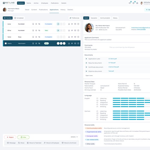Expand the Actions dropdown
This screenshot has height=150, width=150.
tap(74, 137)
